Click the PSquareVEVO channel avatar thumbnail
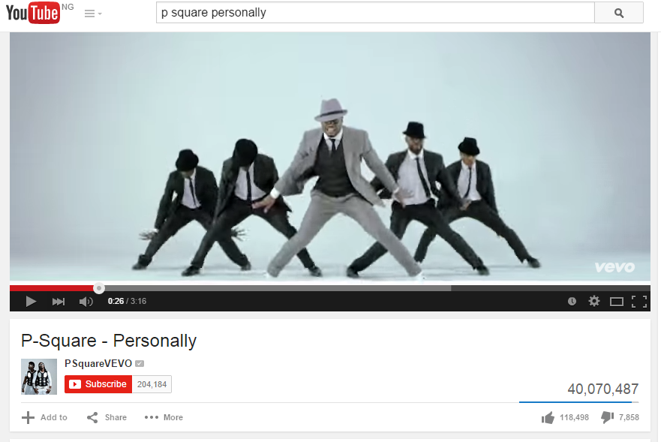The width and height of the screenshot is (661, 442). (x=39, y=377)
